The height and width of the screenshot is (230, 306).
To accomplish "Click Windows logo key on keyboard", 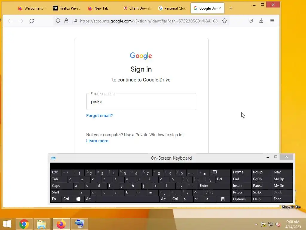I will tap(79, 199).
